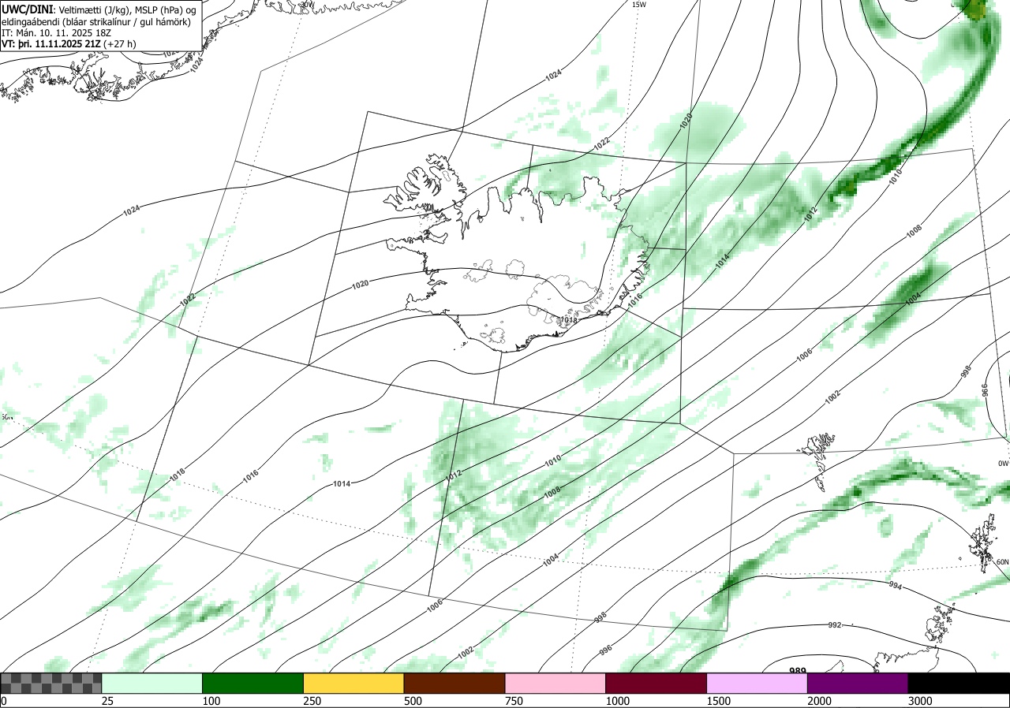Viewport: 1010px width, 708px height.
Task: Click the '1020' isobar label over west Iceland
Action: [x=361, y=285]
